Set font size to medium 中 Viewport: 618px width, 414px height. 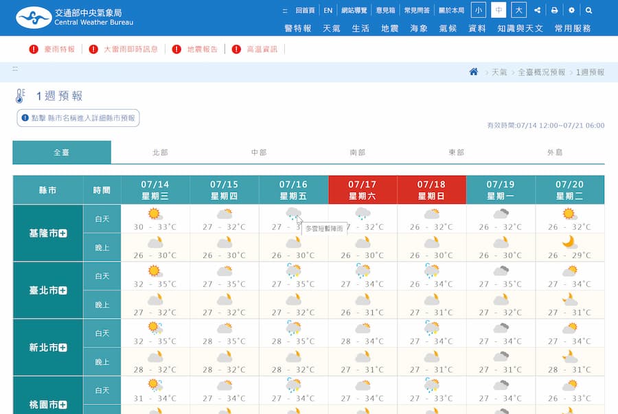pos(499,10)
